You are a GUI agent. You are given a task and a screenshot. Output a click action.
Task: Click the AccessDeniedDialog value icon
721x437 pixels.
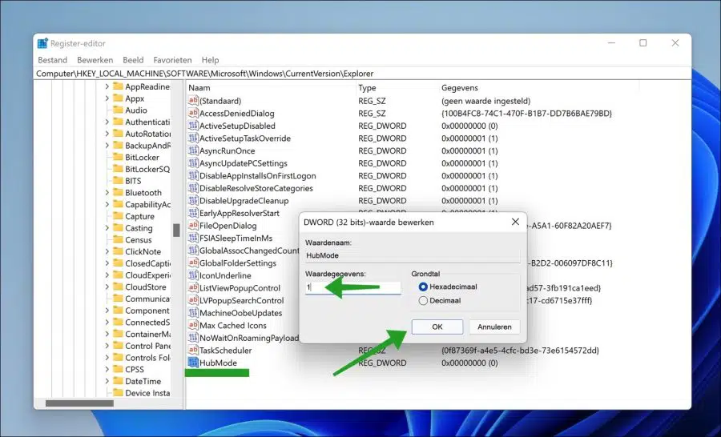click(x=193, y=113)
